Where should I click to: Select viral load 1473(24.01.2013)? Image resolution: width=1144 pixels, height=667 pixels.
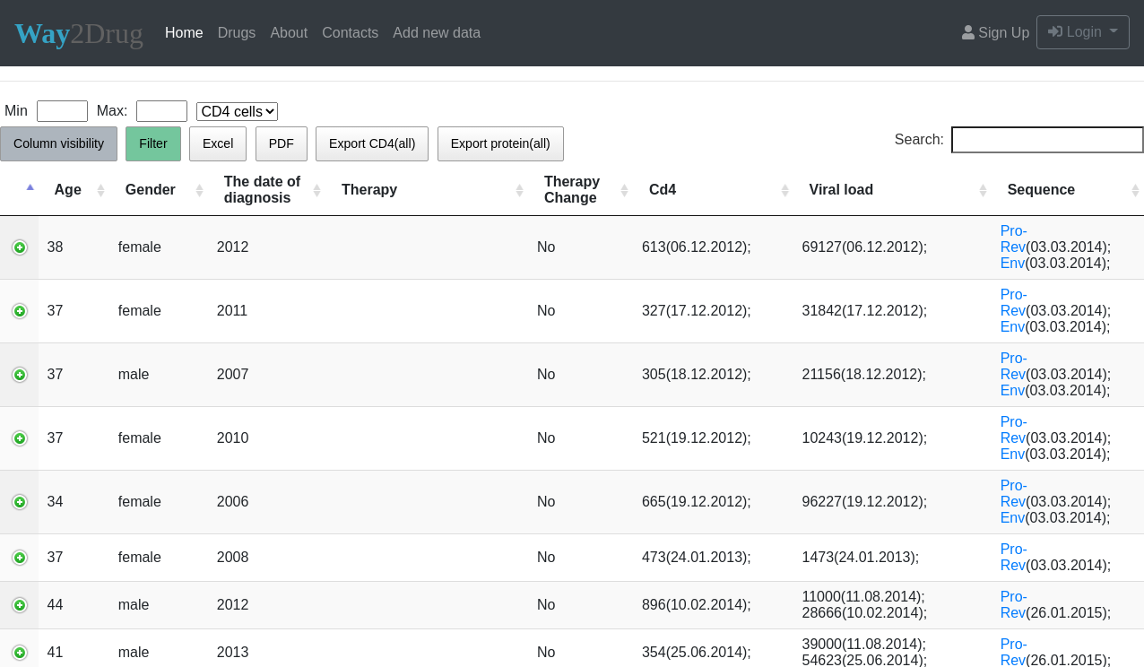point(861,557)
